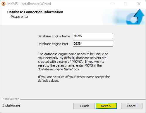The image size is (146, 113).
Task: Click the 'MKMS - InstallAware Wizard' title text
Action: (x=29, y=4)
